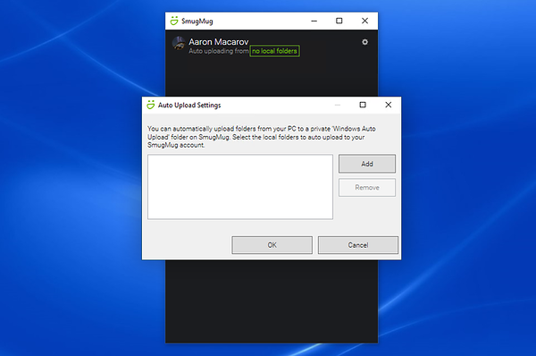Open the 'no local folders' link

pos(274,51)
